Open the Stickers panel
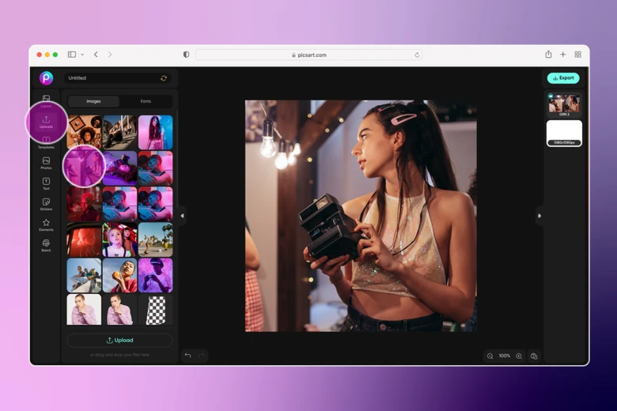The width and height of the screenshot is (617, 411). pyautogui.click(x=46, y=204)
